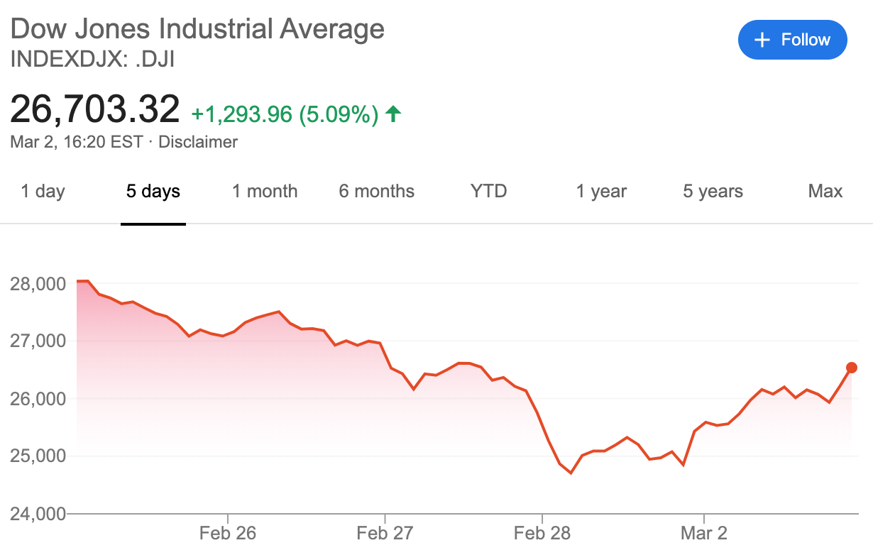Open the 5 years chart view
Image resolution: width=873 pixels, height=555 pixels.
(x=713, y=191)
